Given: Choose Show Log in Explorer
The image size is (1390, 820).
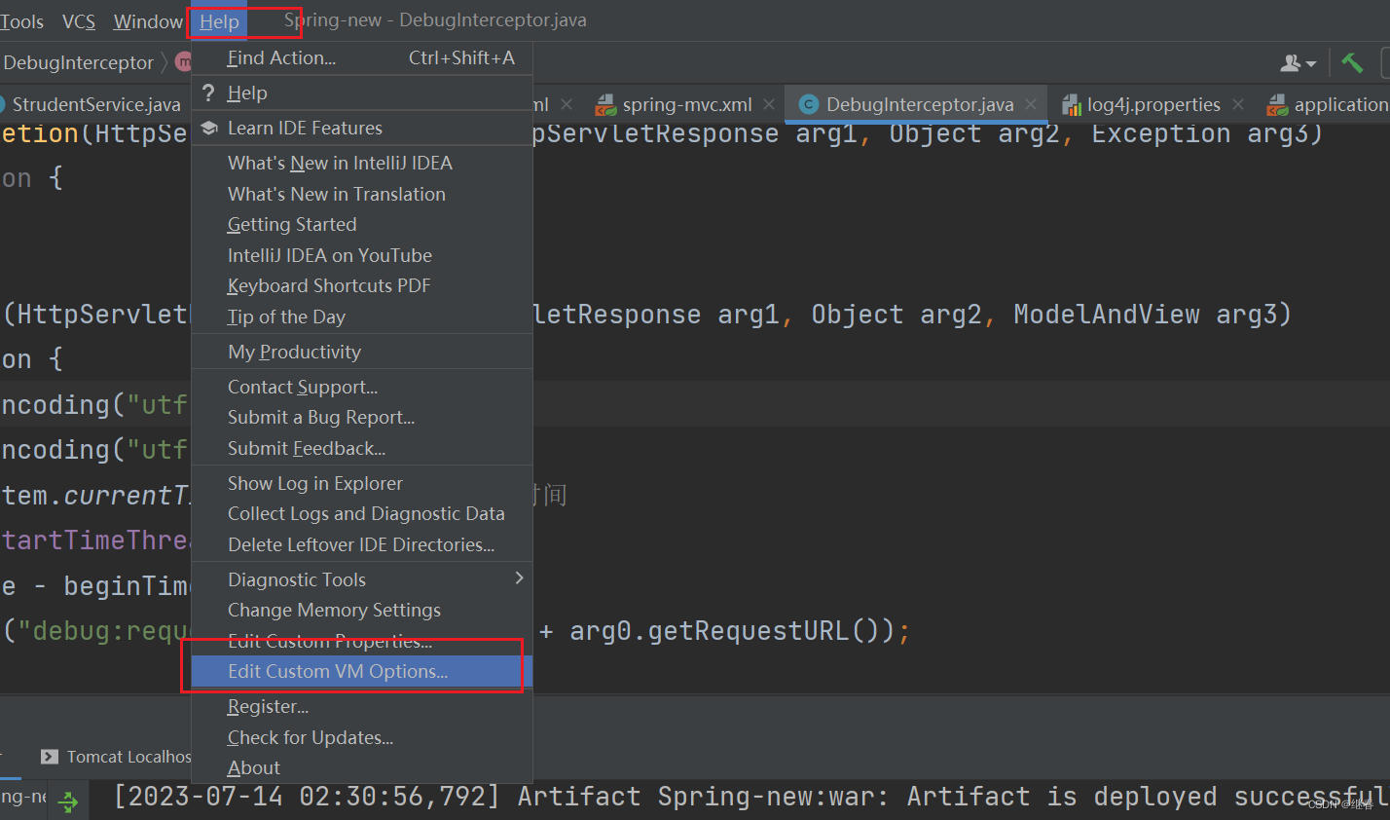Looking at the screenshot, I should [362, 484].
